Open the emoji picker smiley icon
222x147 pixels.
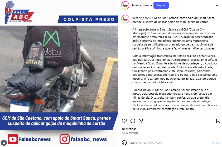tap(124, 143)
